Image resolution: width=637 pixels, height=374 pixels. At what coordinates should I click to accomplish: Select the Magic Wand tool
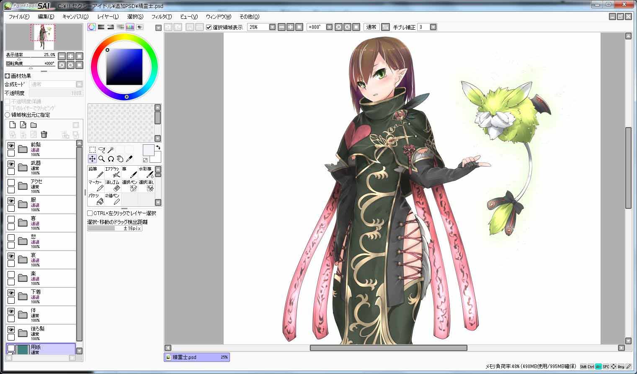[110, 150]
